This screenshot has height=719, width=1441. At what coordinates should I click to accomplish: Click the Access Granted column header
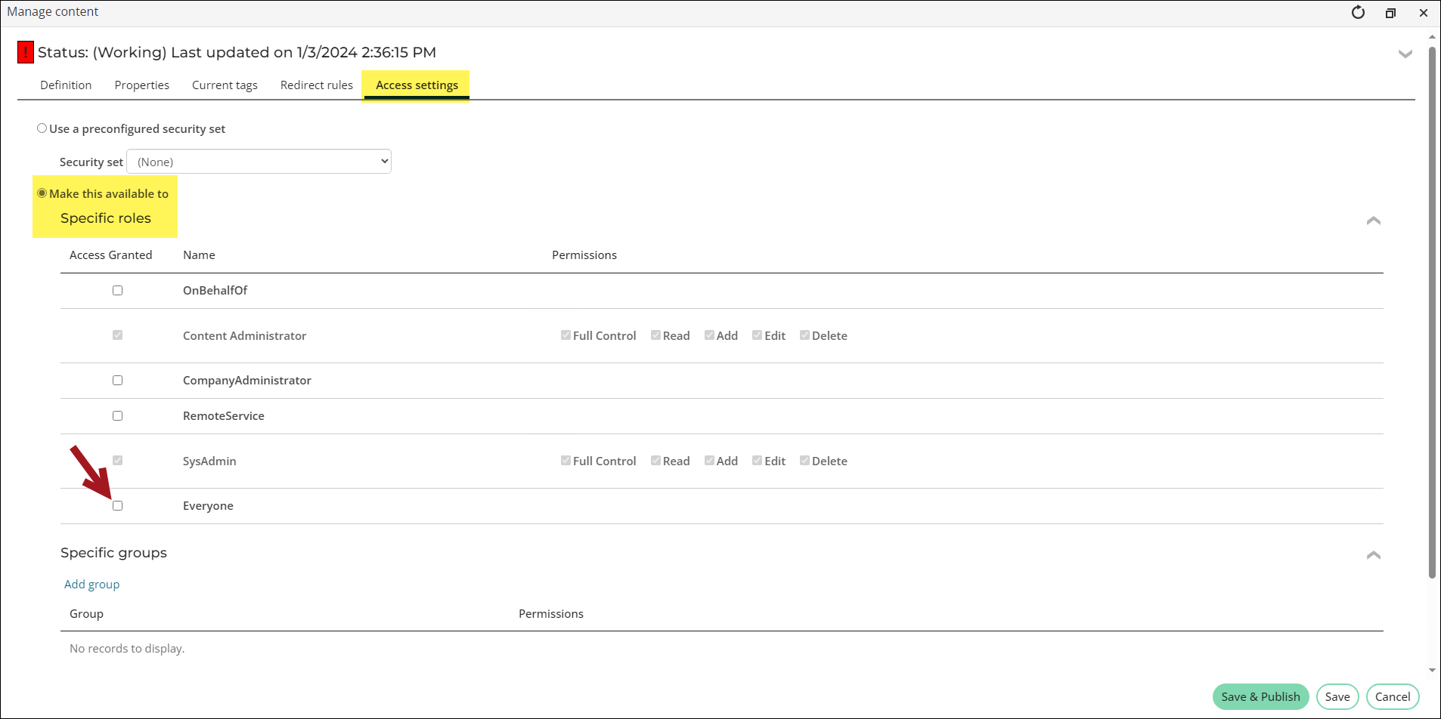point(110,255)
